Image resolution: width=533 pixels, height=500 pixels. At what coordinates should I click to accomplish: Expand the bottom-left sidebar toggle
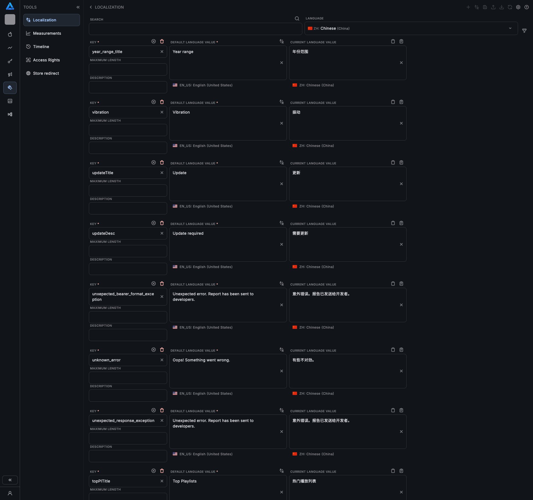10,480
